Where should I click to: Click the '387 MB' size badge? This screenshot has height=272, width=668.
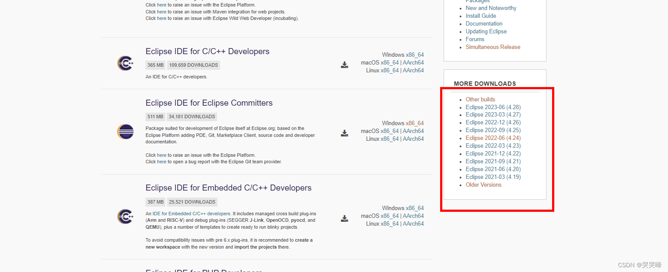point(155,202)
